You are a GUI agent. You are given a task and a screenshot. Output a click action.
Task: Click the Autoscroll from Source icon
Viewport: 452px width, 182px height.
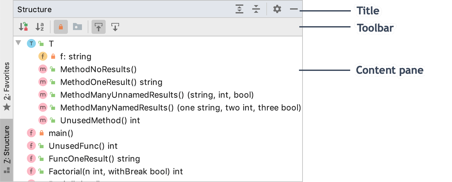point(115,27)
